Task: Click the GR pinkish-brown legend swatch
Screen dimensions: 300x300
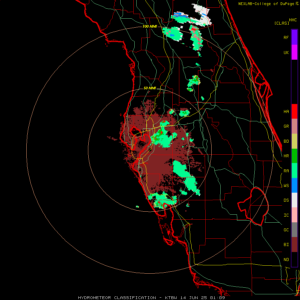Action: tap(294, 126)
